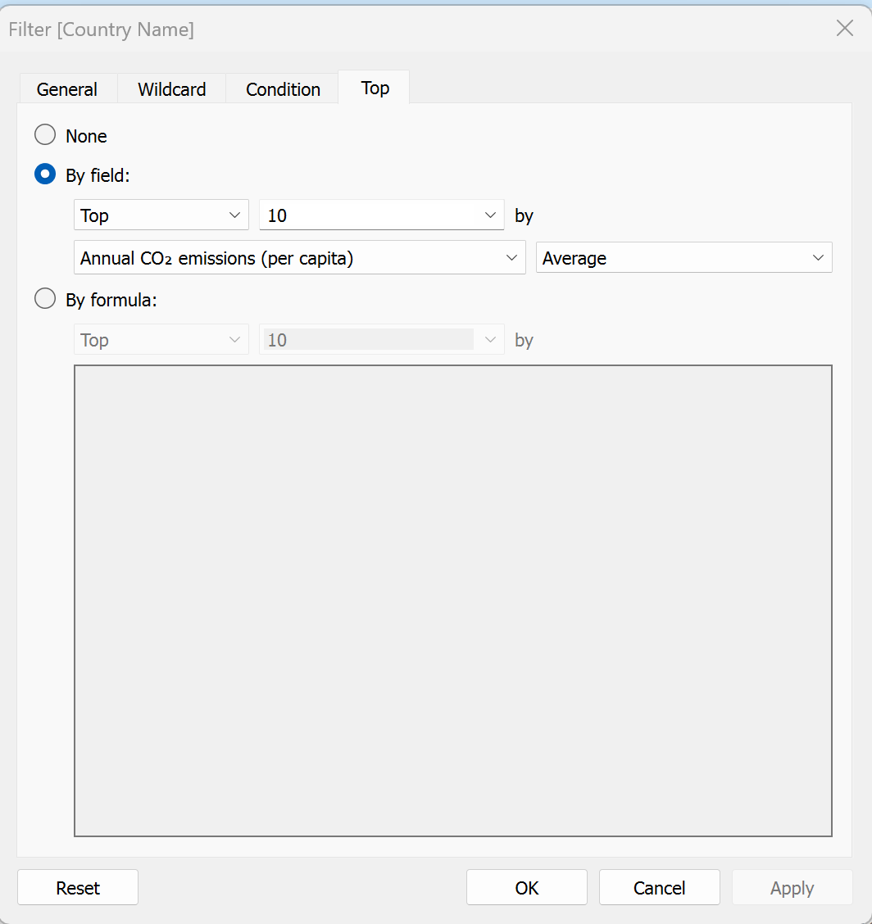Click the Cancel button
This screenshot has width=872, height=924.
[659, 888]
